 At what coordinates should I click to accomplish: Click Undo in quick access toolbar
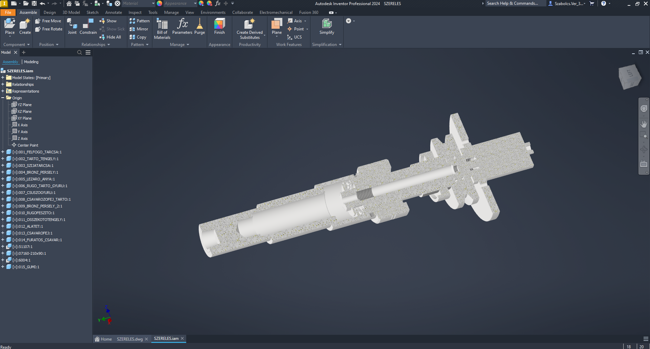point(42,3)
